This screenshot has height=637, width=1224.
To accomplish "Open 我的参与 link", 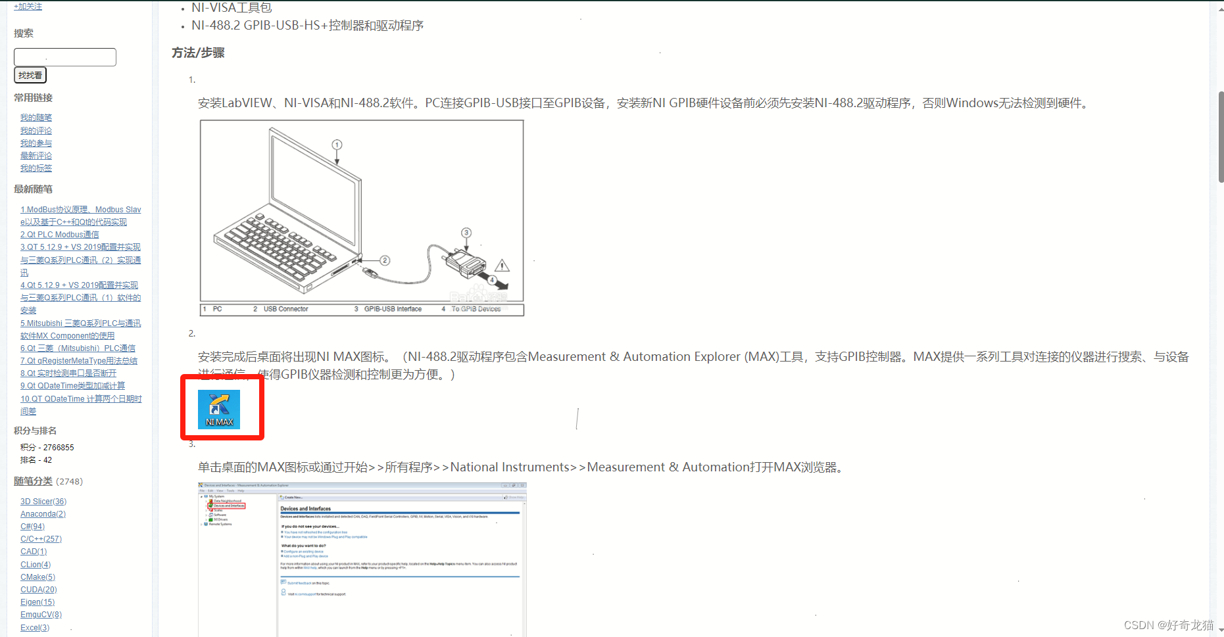I will 36,143.
